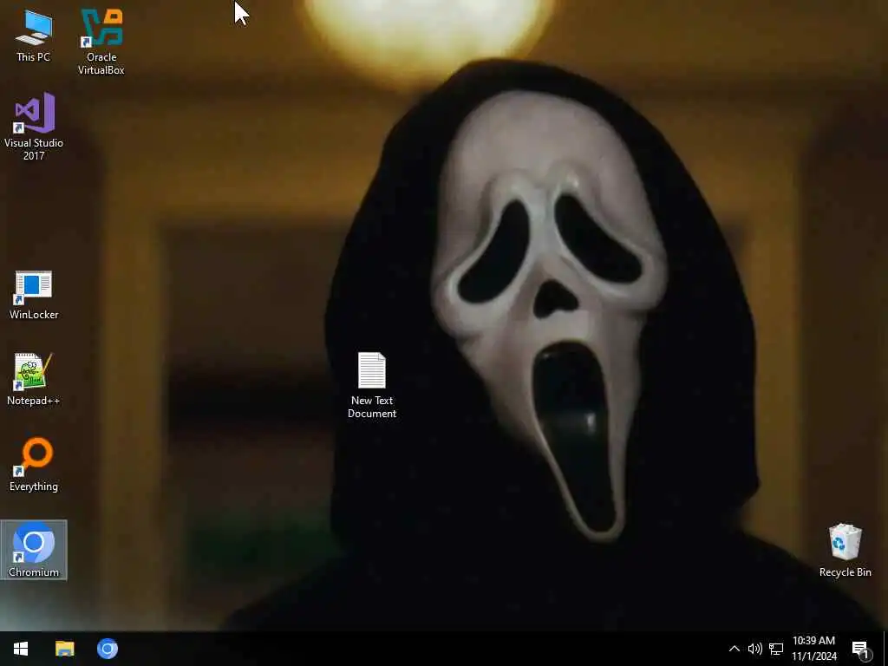This screenshot has height=666, width=888.
Task: Open the Windows Start menu
Action: (21, 649)
